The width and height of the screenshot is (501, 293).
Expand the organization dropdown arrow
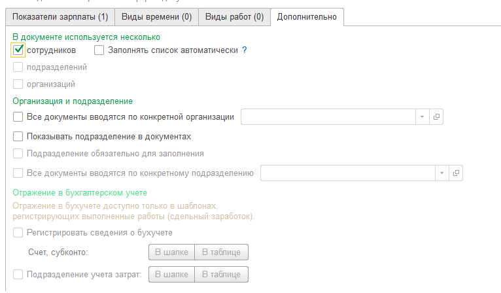point(423,116)
